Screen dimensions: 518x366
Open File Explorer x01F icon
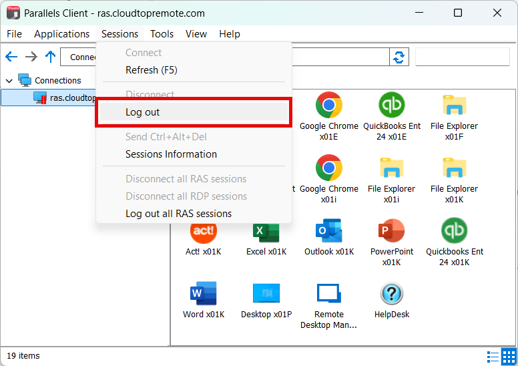coord(454,106)
